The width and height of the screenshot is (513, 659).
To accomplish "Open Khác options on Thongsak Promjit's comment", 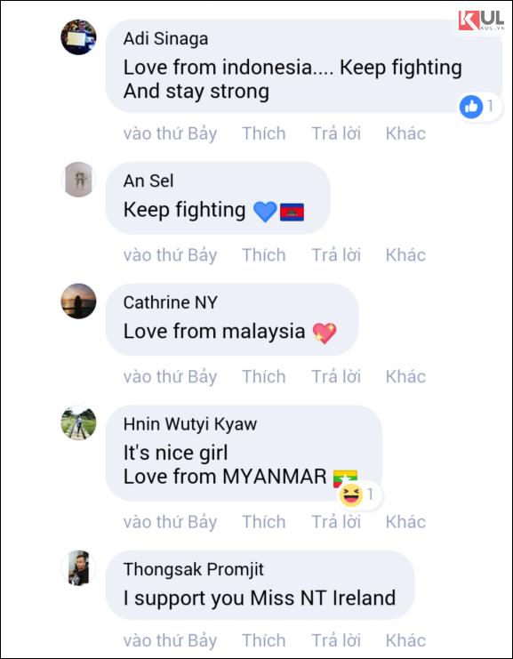I will [405, 640].
